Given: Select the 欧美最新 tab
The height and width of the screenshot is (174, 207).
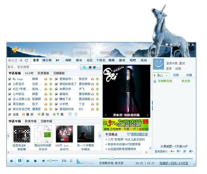Looking at the screenshot, I should point(43,73).
